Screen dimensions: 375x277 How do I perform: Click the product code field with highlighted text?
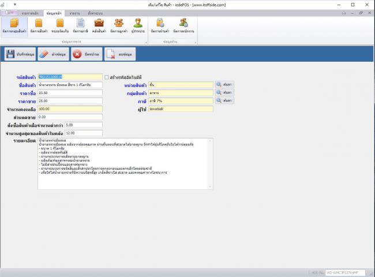(x=70, y=77)
